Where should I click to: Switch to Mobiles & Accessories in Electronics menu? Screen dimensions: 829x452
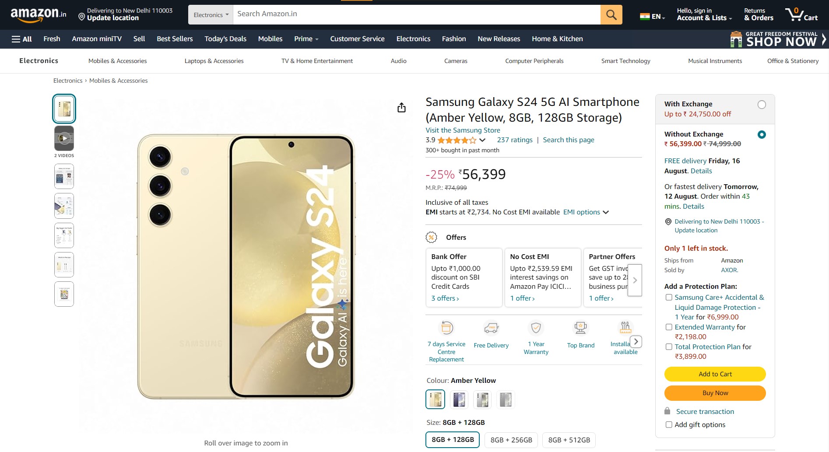tap(117, 61)
